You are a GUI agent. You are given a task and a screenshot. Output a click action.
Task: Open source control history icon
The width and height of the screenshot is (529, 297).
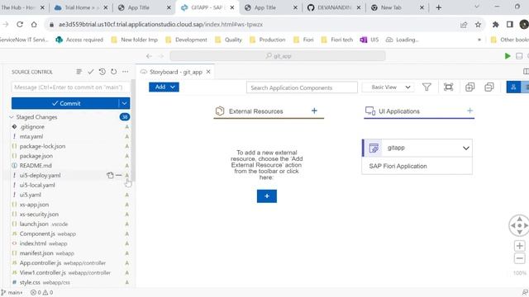click(x=102, y=72)
